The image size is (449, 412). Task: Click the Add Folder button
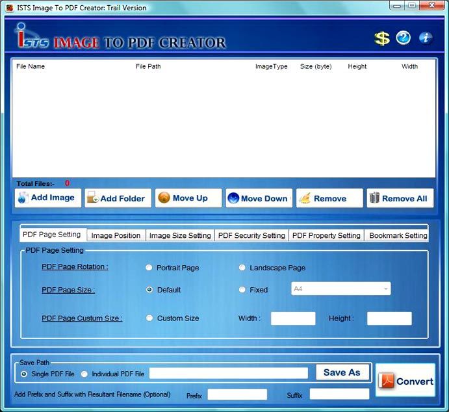(118, 198)
